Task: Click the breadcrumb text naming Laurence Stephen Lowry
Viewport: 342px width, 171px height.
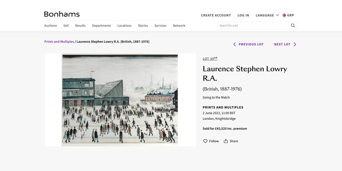Action: point(113,42)
